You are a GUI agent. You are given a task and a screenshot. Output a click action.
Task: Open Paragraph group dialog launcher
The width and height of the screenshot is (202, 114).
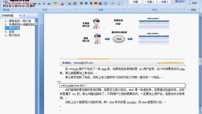[125, 9]
